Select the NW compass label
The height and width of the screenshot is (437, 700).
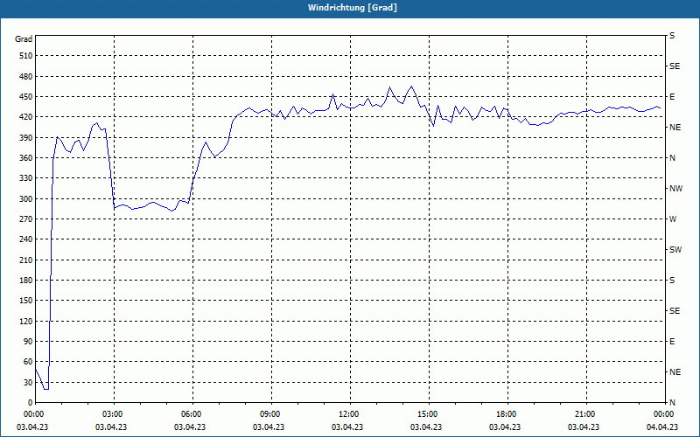point(675,189)
